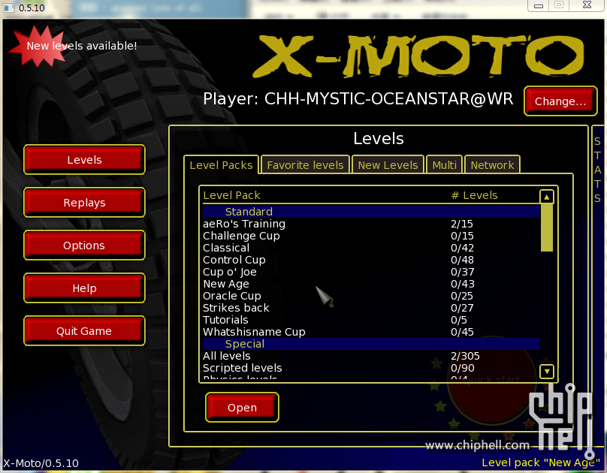Viewport: 607px width, 473px height.
Task: Close the X-Moto window
Action: pyautogui.click(x=587, y=5)
